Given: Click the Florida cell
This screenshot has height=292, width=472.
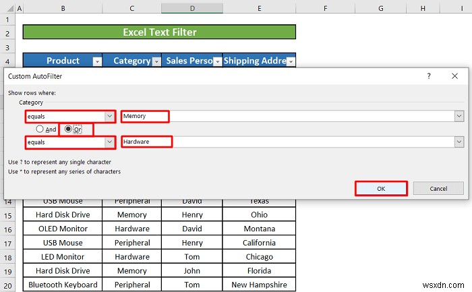Looking at the screenshot, I should 259,271.
